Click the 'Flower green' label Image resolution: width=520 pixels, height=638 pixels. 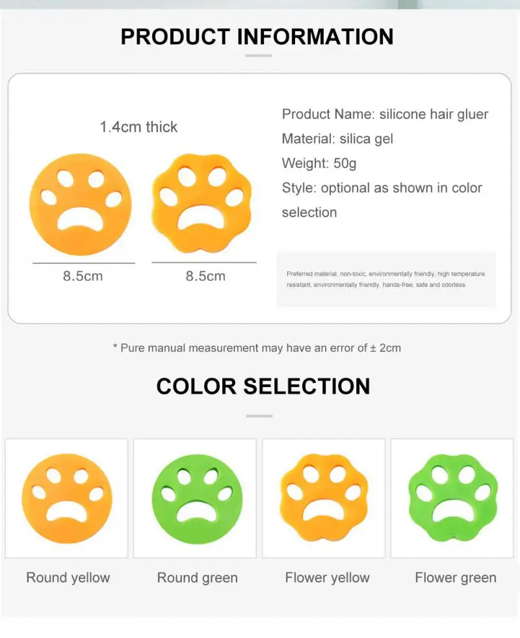[455, 578]
